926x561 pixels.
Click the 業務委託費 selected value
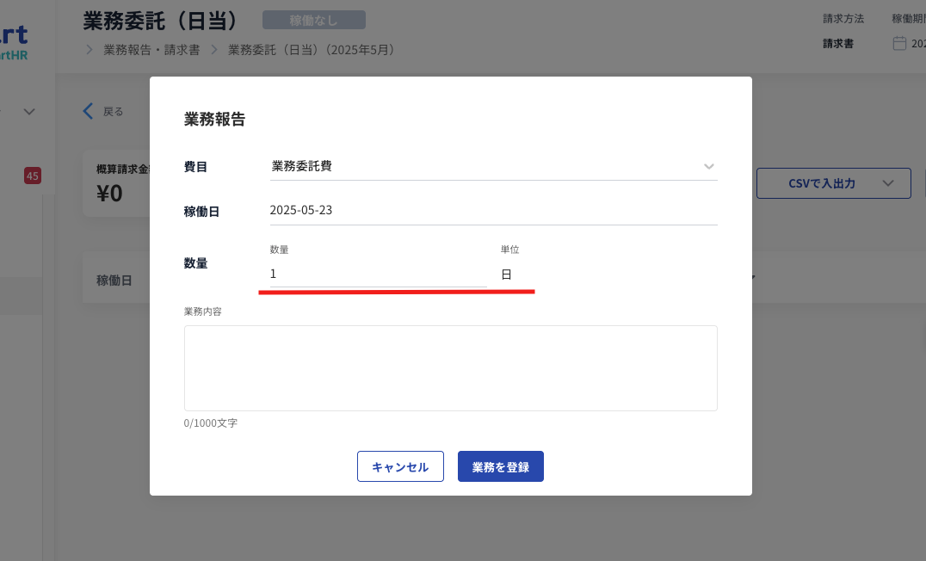pos(302,166)
